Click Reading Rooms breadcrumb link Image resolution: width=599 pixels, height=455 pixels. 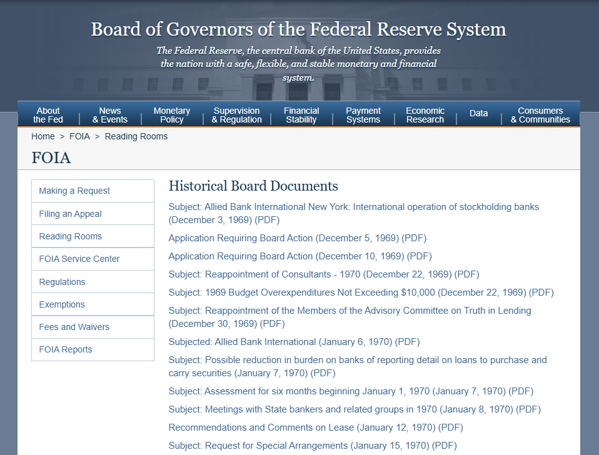(x=136, y=136)
